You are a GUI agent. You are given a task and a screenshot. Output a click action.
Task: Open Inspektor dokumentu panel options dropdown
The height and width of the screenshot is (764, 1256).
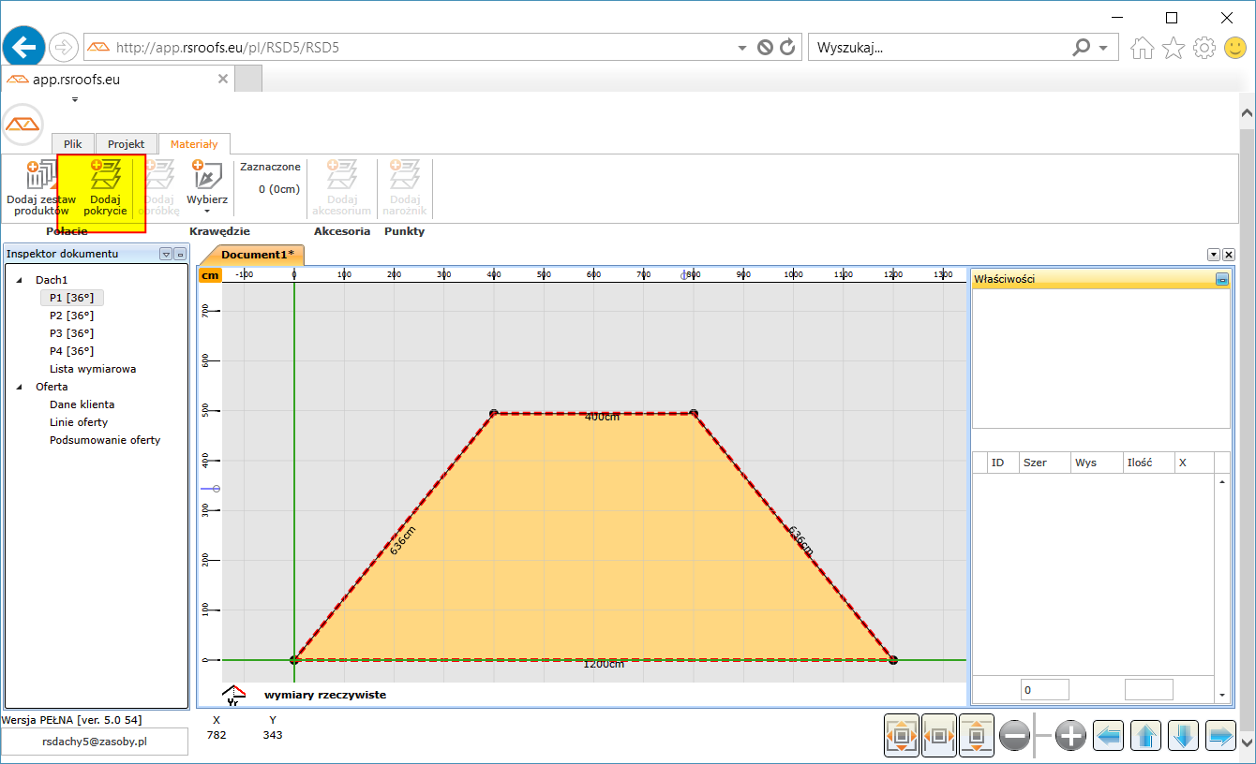pos(166,254)
